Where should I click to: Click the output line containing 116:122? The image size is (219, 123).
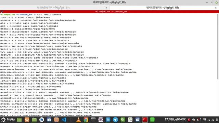click(50, 112)
